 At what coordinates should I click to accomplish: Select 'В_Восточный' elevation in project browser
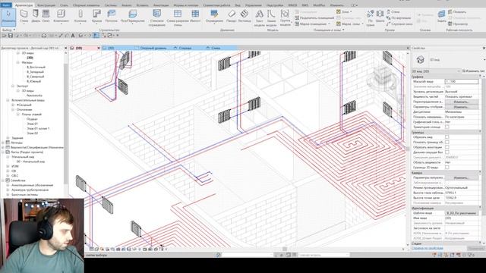point(36,67)
